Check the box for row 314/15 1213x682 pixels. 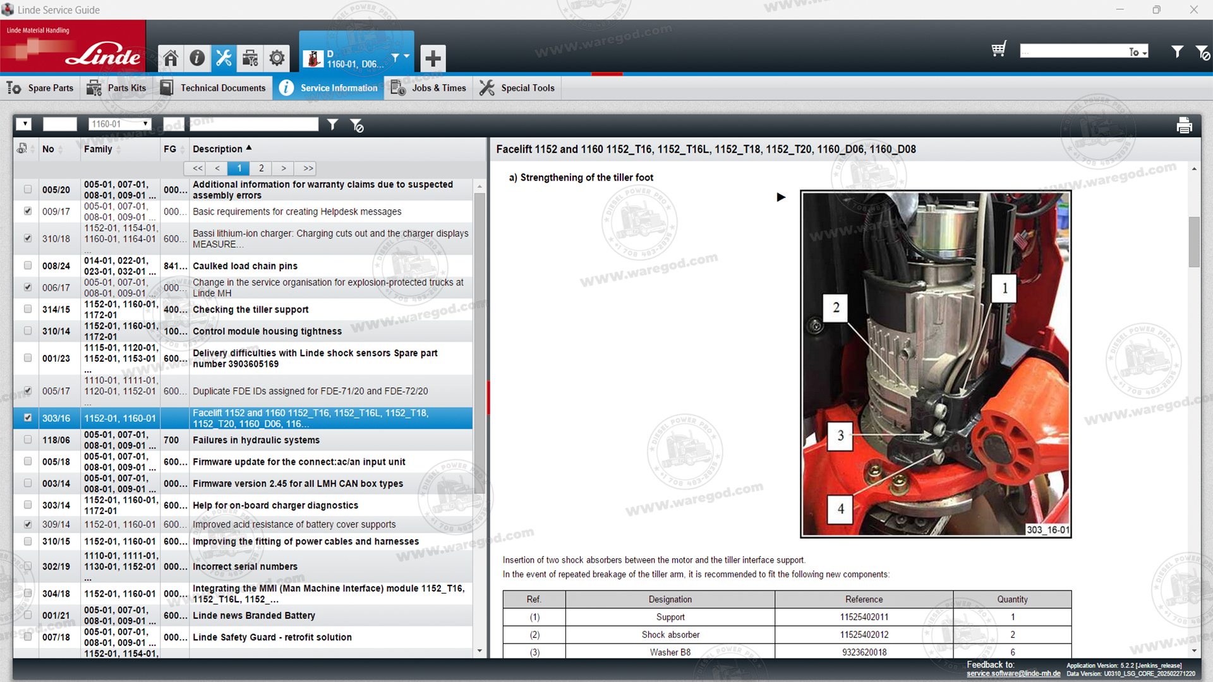point(28,309)
